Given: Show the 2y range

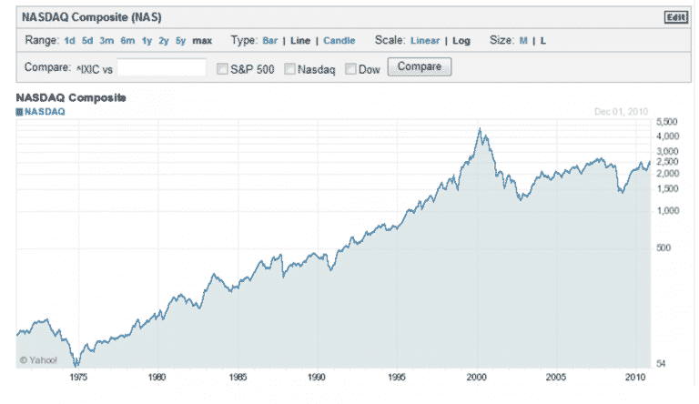Looking at the screenshot, I should [163, 41].
